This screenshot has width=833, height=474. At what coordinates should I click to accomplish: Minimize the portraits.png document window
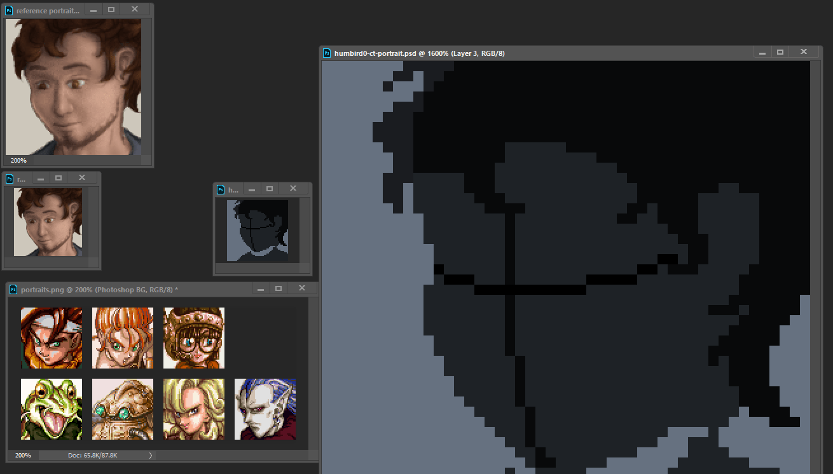point(260,289)
